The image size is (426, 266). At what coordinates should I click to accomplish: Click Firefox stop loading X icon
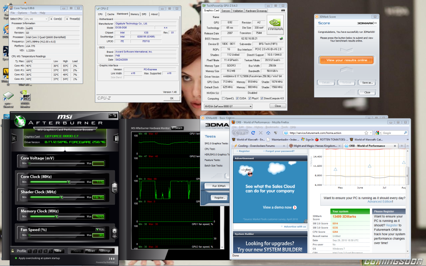point(260,133)
